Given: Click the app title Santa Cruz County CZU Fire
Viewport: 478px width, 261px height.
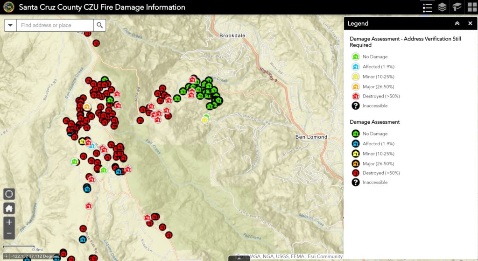Looking at the screenshot, I should tap(102, 7).
